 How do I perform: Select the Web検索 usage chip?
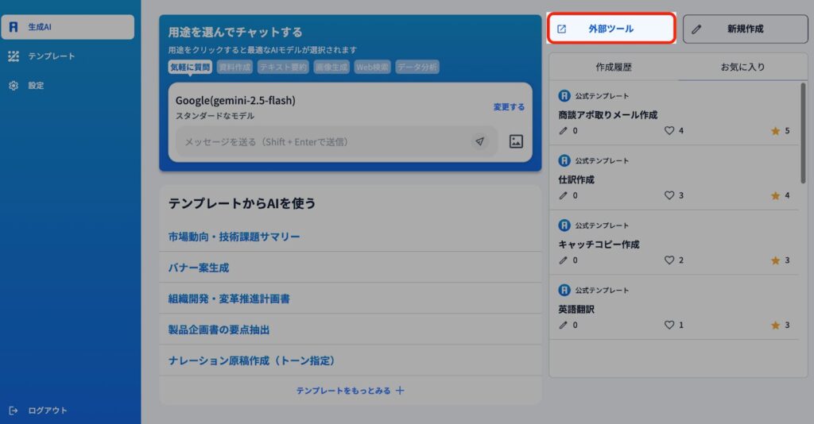[x=373, y=67]
